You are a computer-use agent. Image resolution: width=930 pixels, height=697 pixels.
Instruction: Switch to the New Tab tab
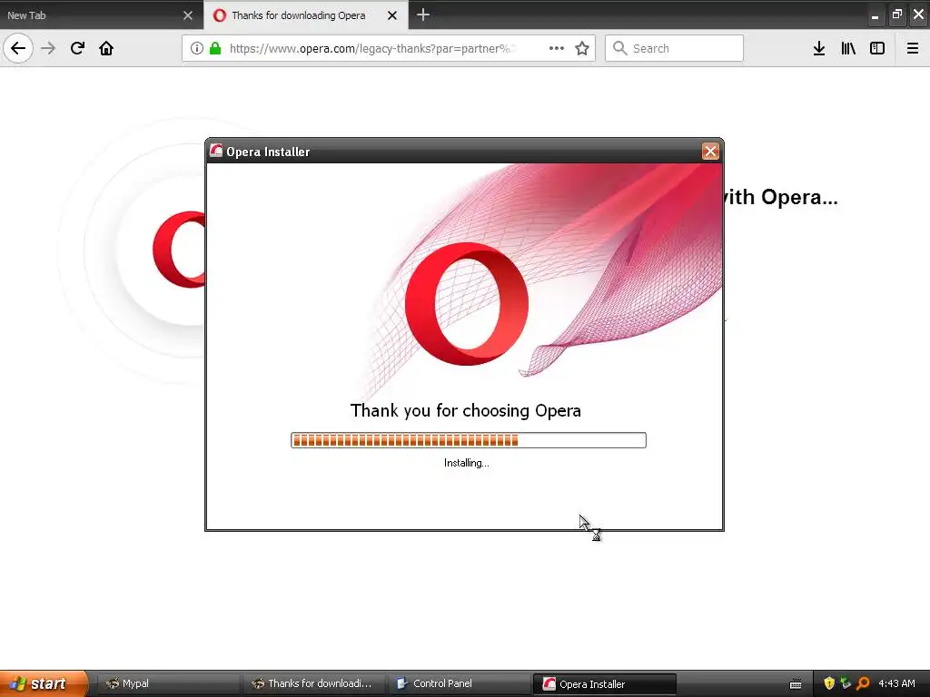point(101,15)
